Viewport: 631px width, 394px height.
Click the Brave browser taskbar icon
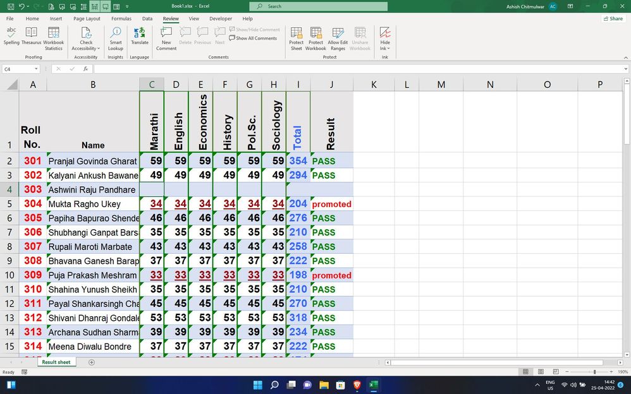[357, 385]
